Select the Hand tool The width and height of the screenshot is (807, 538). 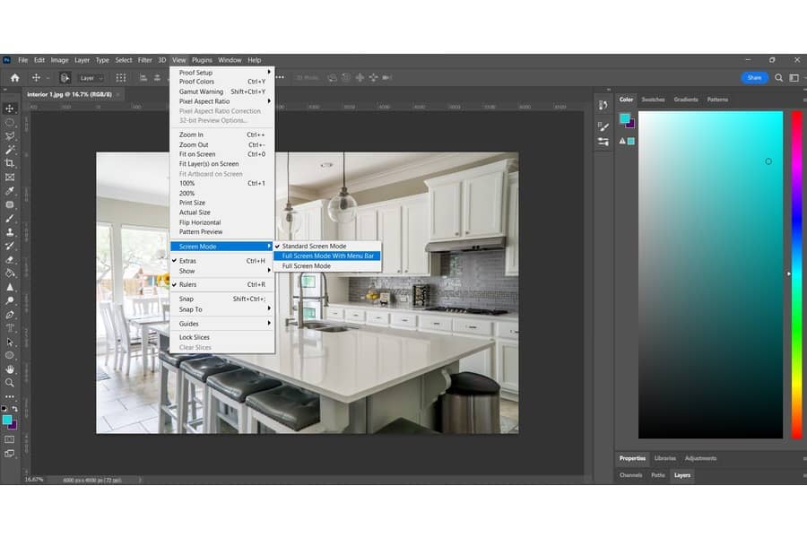point(10,369)
